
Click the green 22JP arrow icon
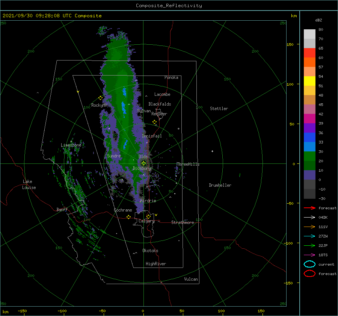[x=309, y=245]
